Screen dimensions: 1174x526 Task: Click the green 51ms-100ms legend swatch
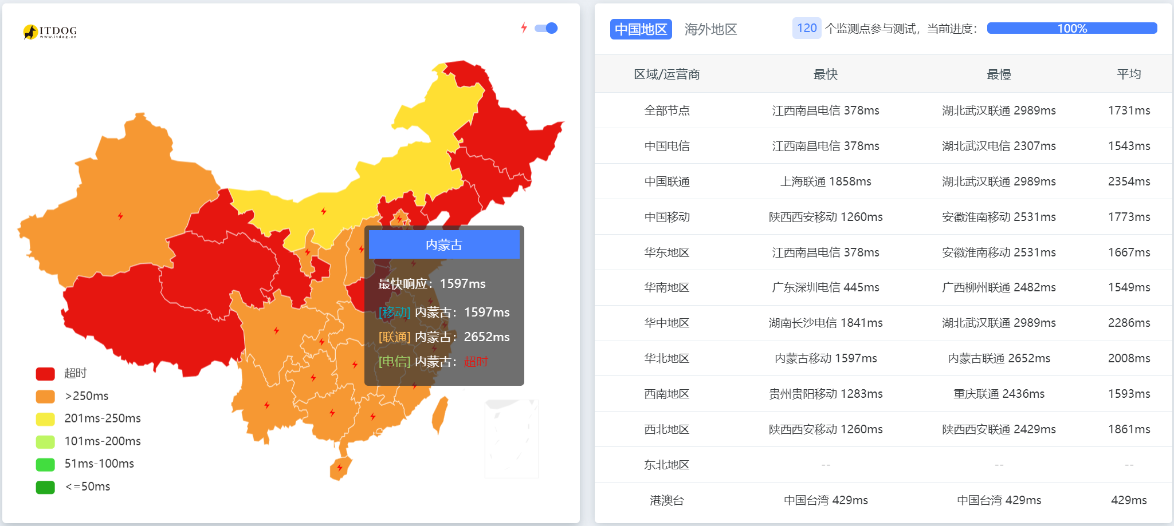(45, 464)
